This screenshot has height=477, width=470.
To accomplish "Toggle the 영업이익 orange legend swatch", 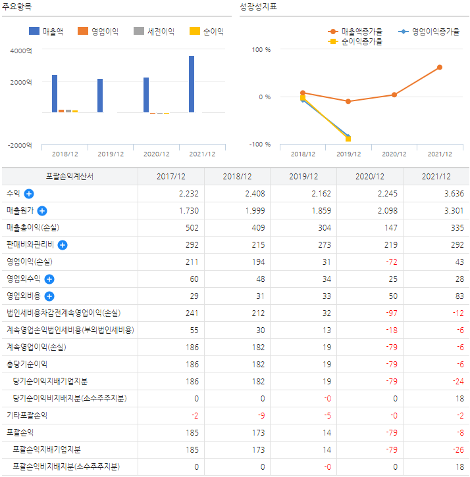I will point(83,31).
